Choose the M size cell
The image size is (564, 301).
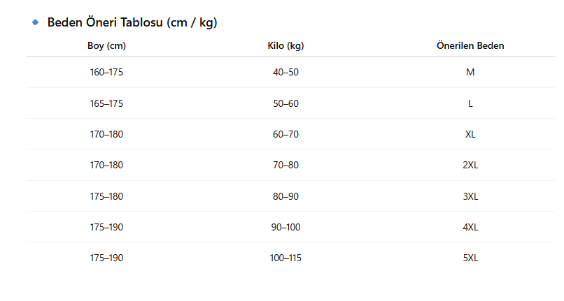[x=470, y=72]
